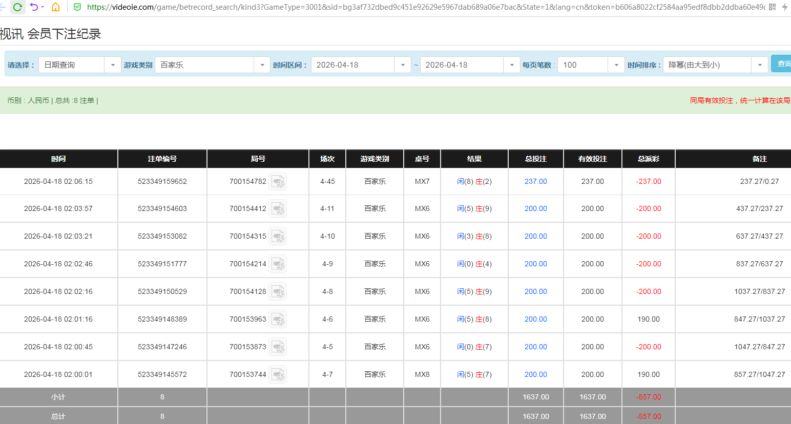Click the video file icon for round 700154214
Viewport: 791px width, 424px height.
(x=277, y=264)
